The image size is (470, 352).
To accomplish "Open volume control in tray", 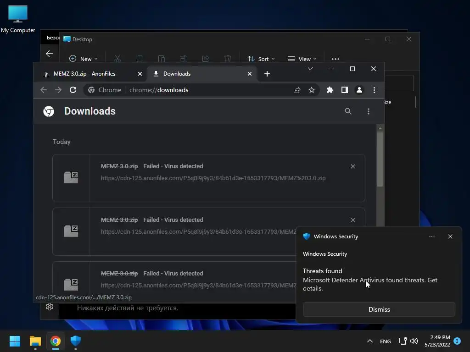I will (414, 341).
